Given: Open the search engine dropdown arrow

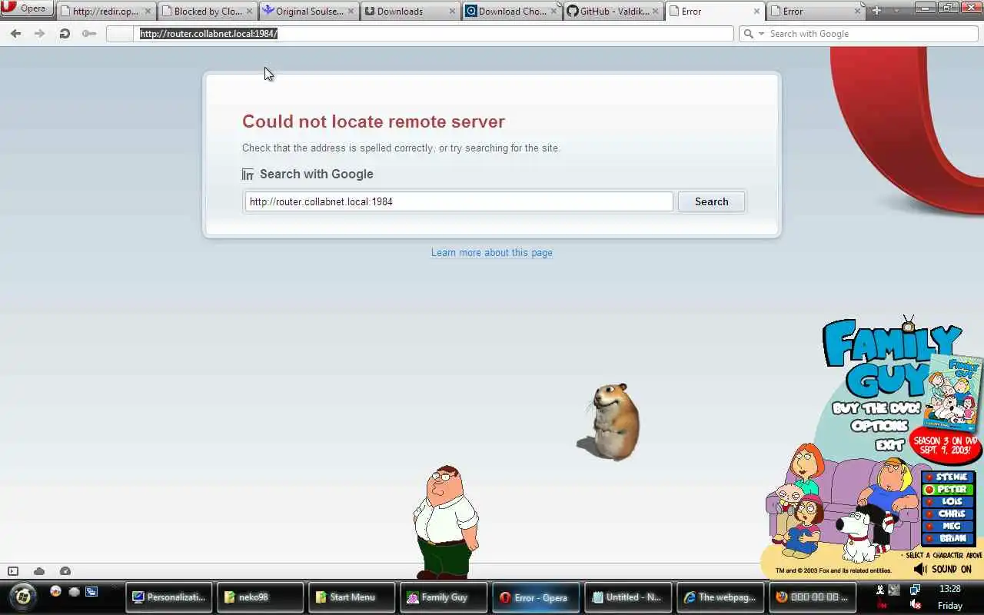Looking at the screenshot, I should point(762,34).
